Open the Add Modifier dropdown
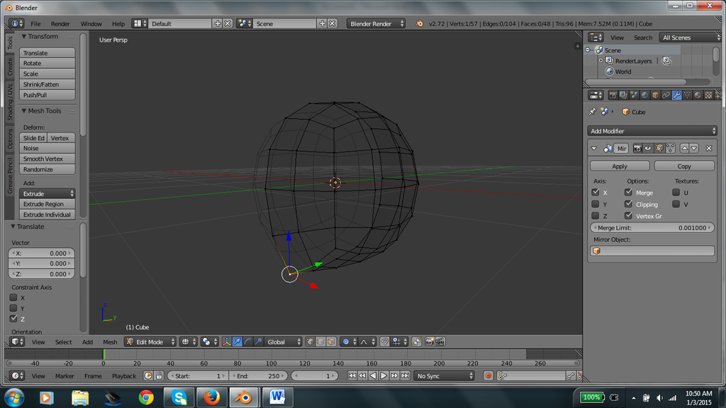The image size is (726, 408). click(x=652, y=131)
